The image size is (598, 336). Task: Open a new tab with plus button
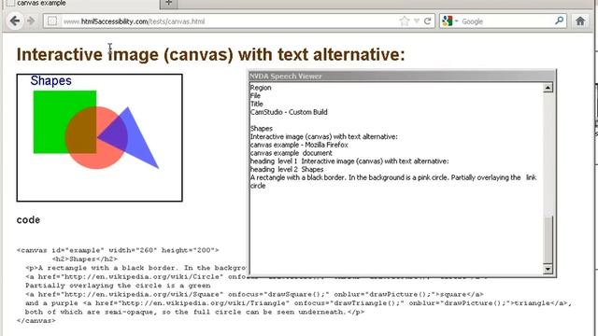(x=169, y=4)
